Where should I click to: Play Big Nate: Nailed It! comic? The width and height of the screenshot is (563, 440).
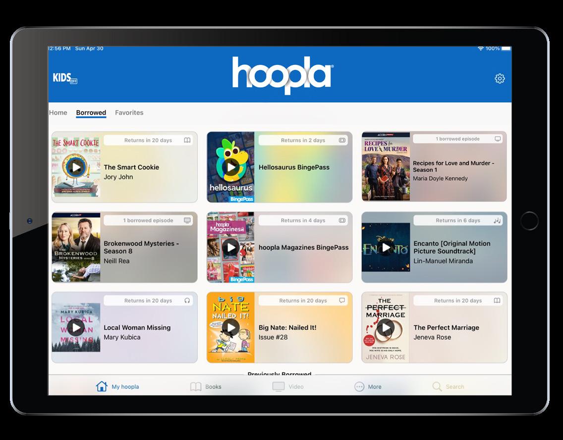pyautogui.click(x=231, y=327)
